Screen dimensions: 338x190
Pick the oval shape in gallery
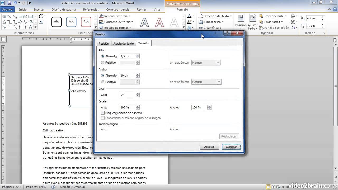click(x=25, y=17)
